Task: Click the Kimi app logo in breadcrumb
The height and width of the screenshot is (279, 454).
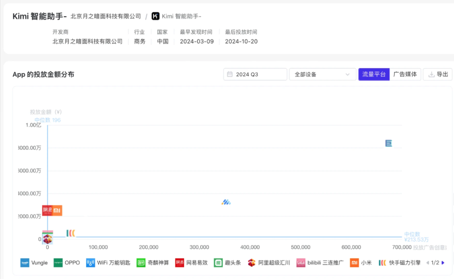Action: click(x=156, y=16)
